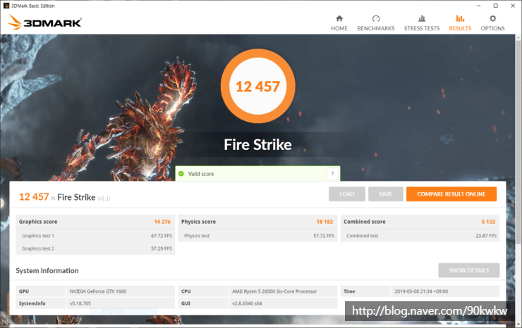Click the SAVE button
522x328 pixels.
pos(386,194)
